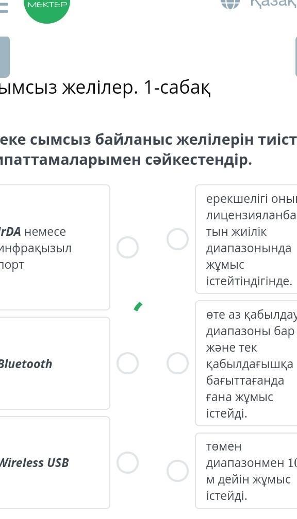The height and width of the screenshot is (519, 297).
Task: Click the Wireless USB card
Action: [x=55, y=462]
